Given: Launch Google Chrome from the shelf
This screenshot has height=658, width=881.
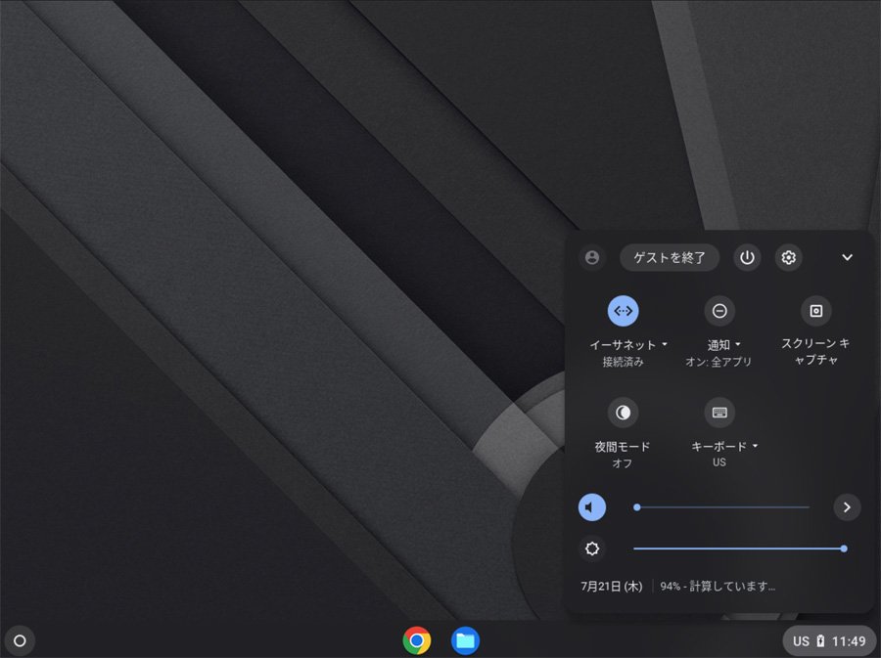Looking at the screenshot, I should coord(417,640).
